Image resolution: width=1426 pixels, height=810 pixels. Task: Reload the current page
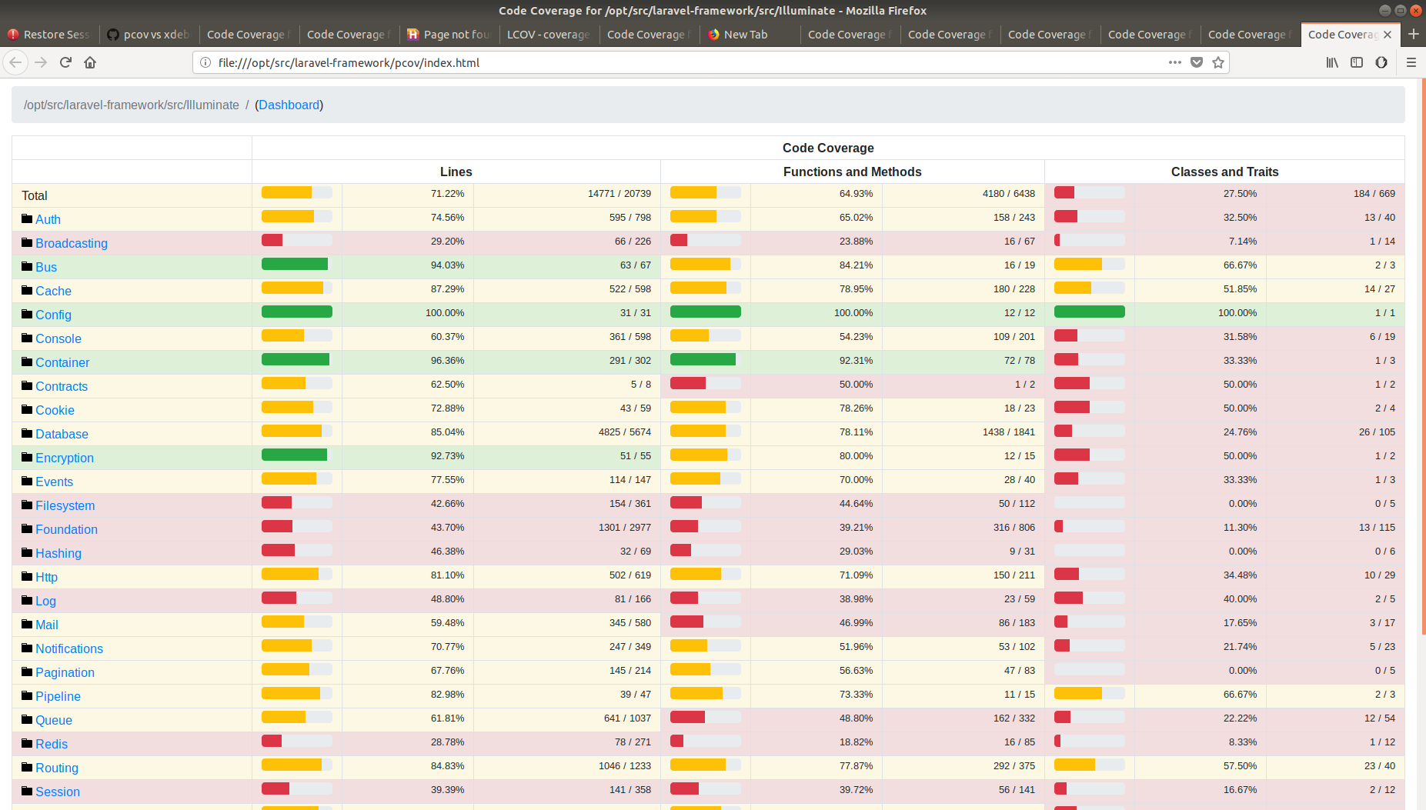[65, 62]
